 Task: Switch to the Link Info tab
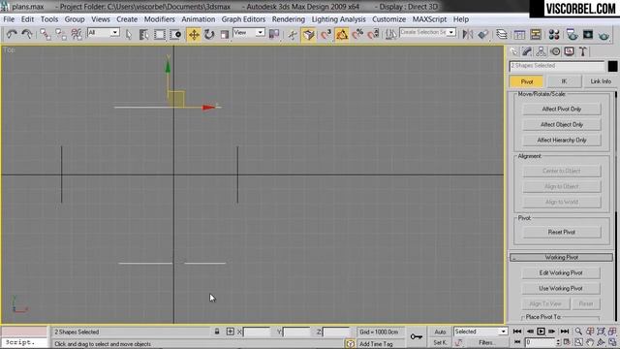point(601,81)
